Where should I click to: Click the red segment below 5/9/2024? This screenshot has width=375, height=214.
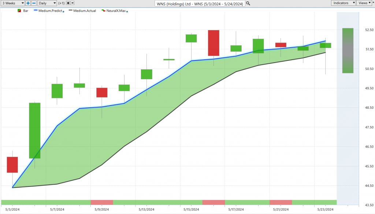[102, 202]
